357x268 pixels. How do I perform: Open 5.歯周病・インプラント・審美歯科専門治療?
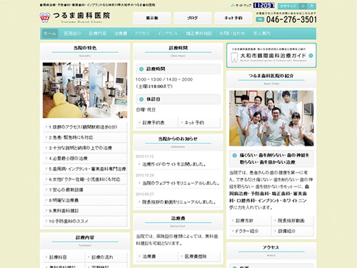click(85, 169)
